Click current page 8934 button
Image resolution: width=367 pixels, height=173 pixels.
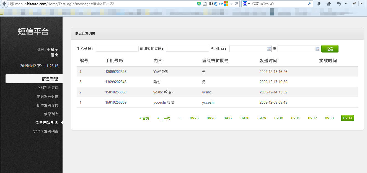click(x=348, y=118)
